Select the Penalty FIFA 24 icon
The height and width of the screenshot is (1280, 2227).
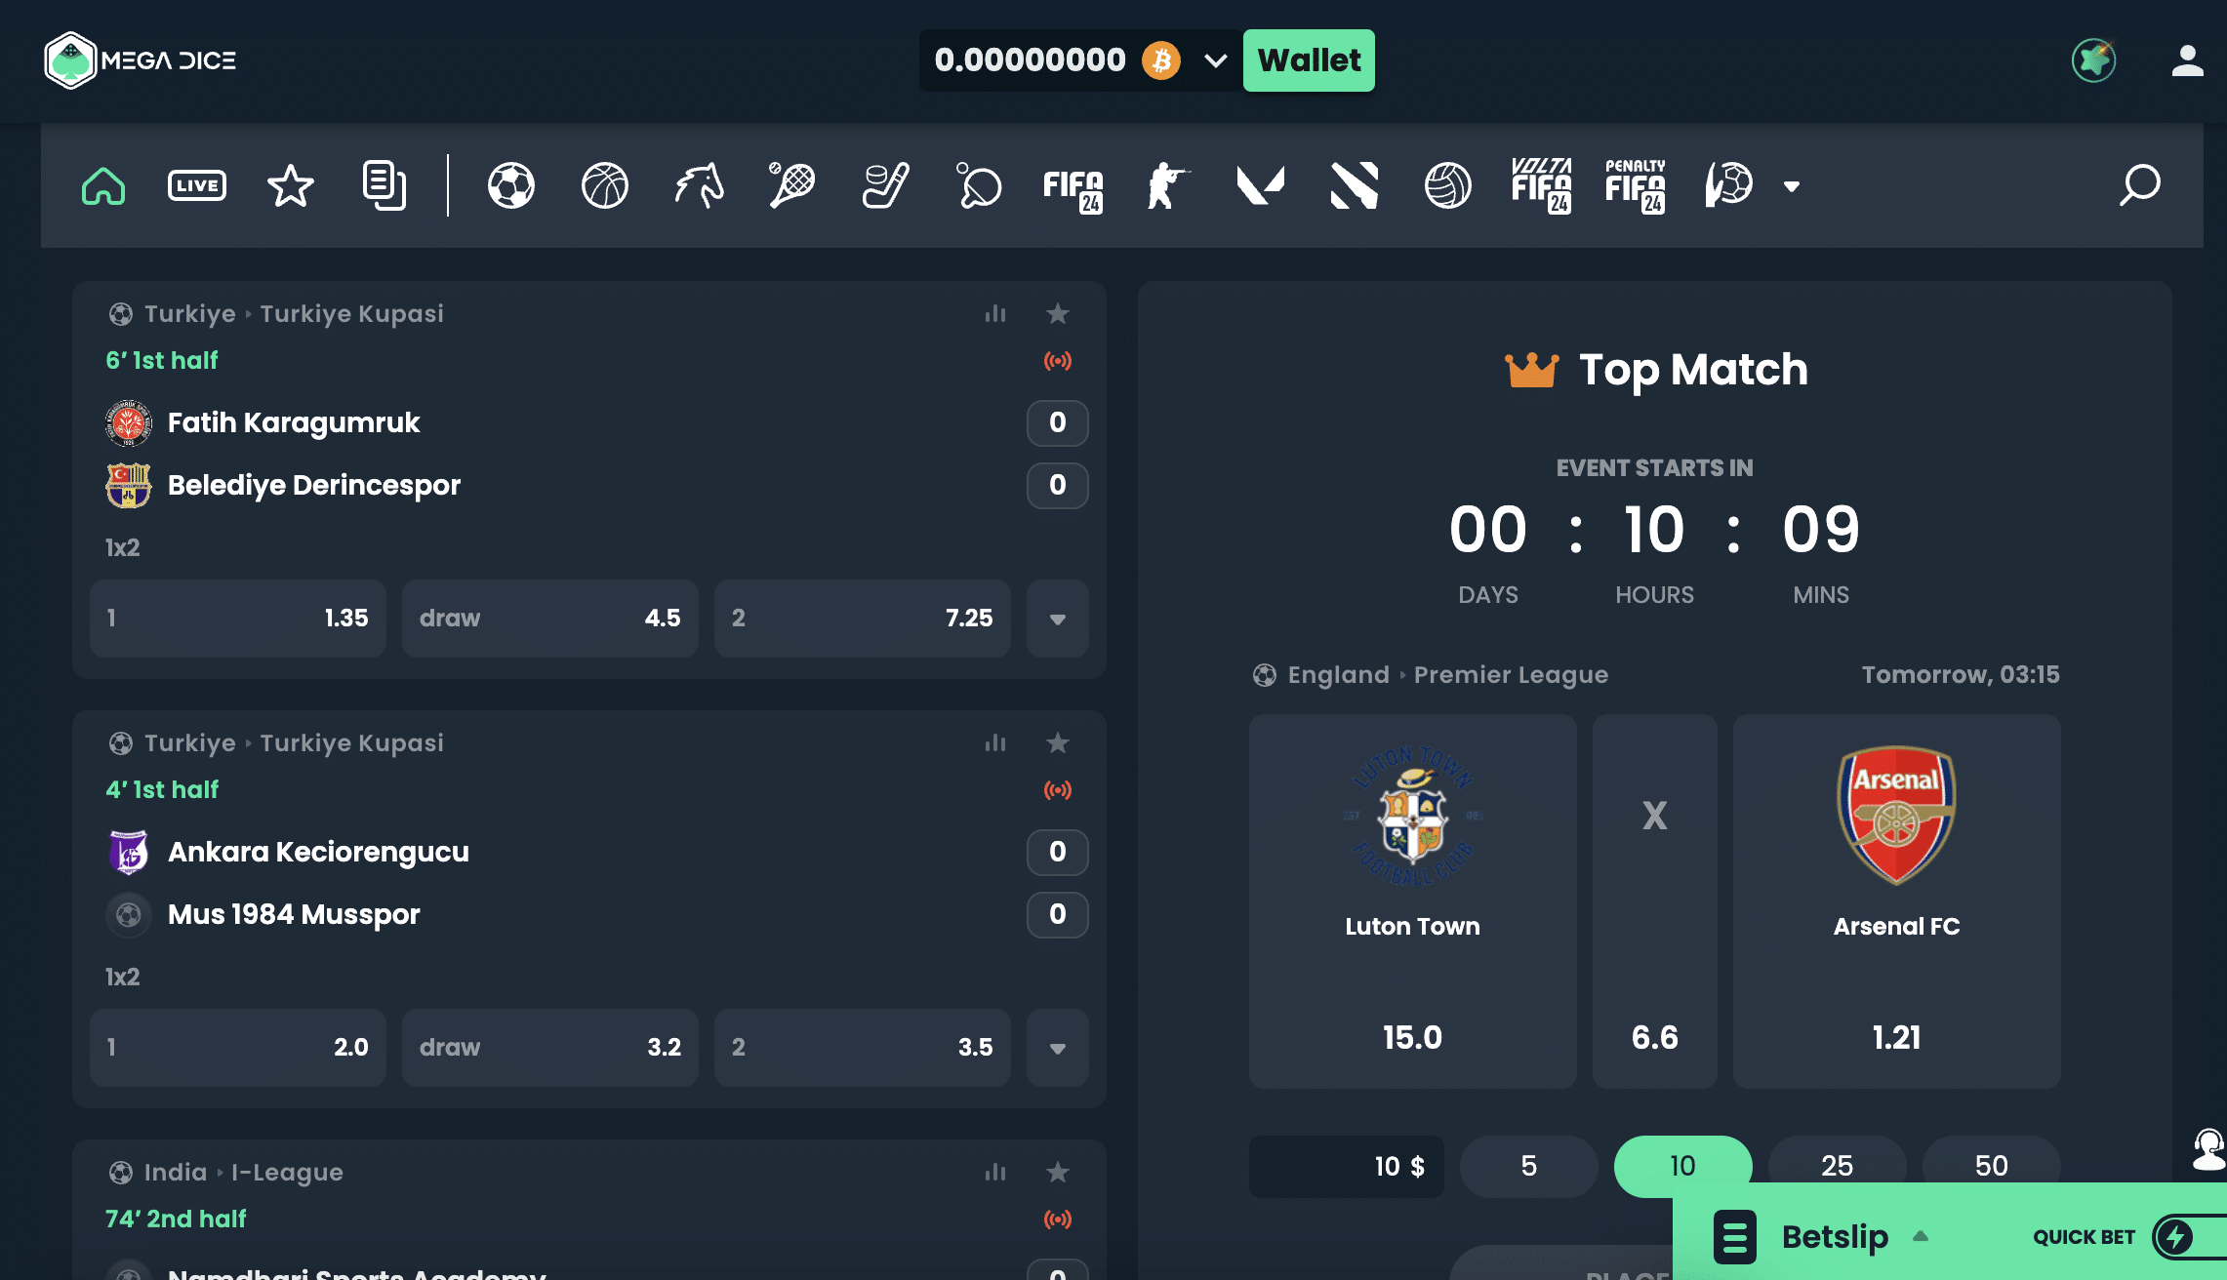click(1636, 185)
